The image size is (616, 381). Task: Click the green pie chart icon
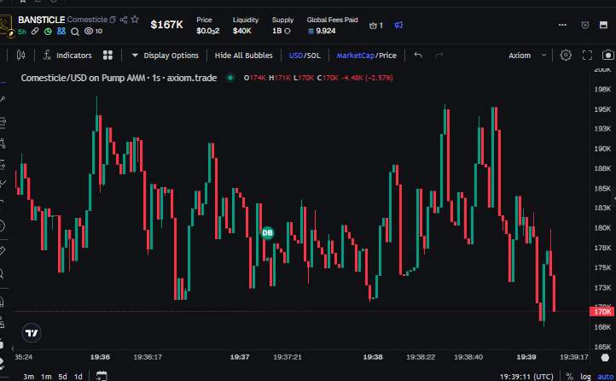click(x=48, y=32)
